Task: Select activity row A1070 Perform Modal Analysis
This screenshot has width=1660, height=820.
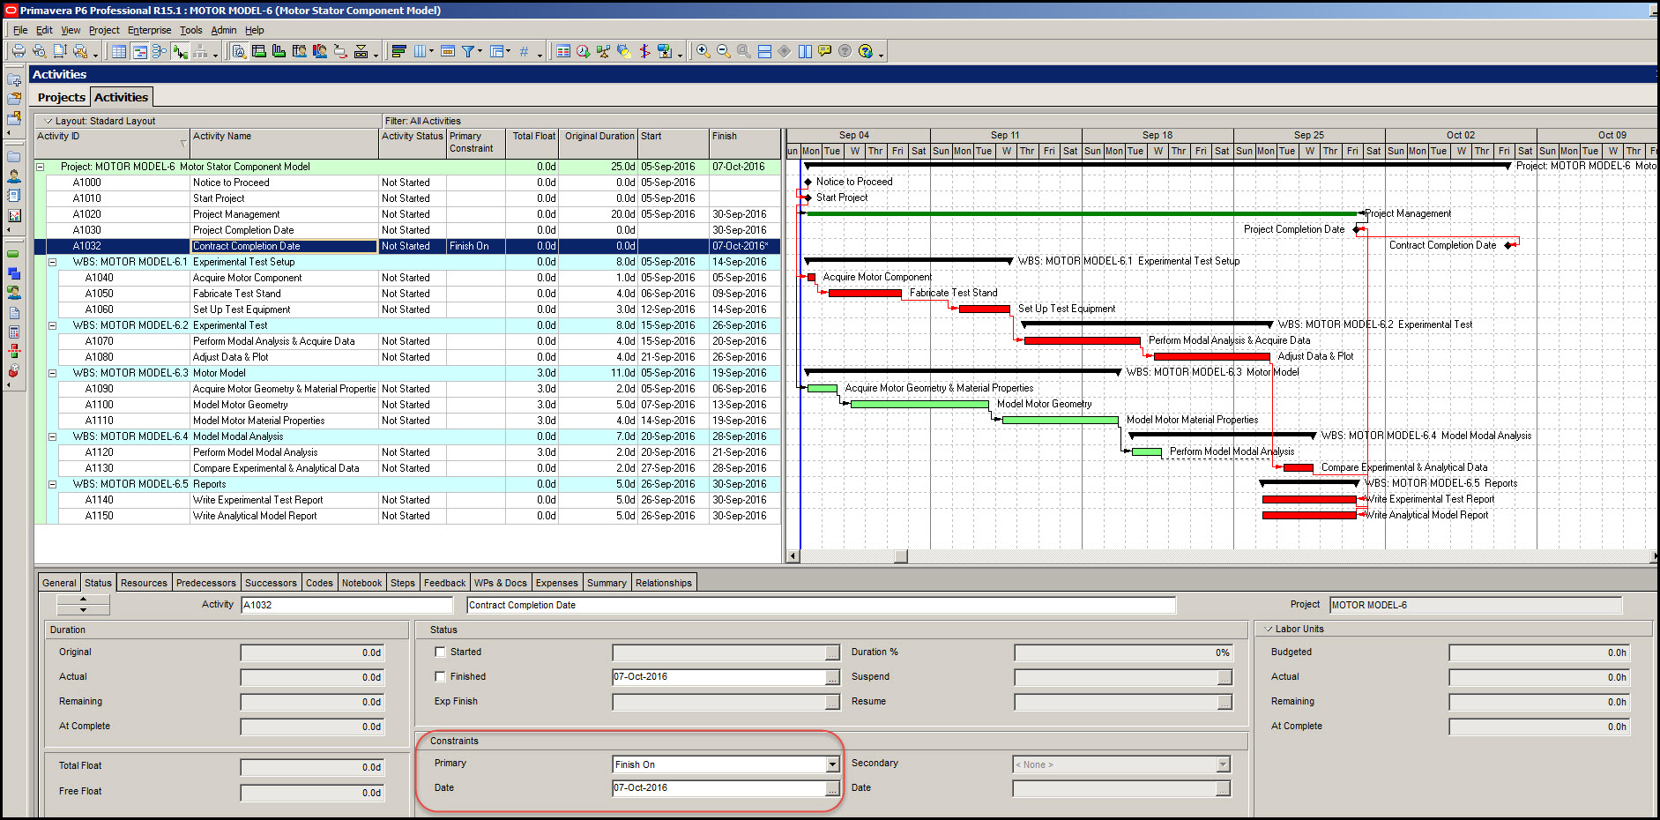Action: (407, 341)
